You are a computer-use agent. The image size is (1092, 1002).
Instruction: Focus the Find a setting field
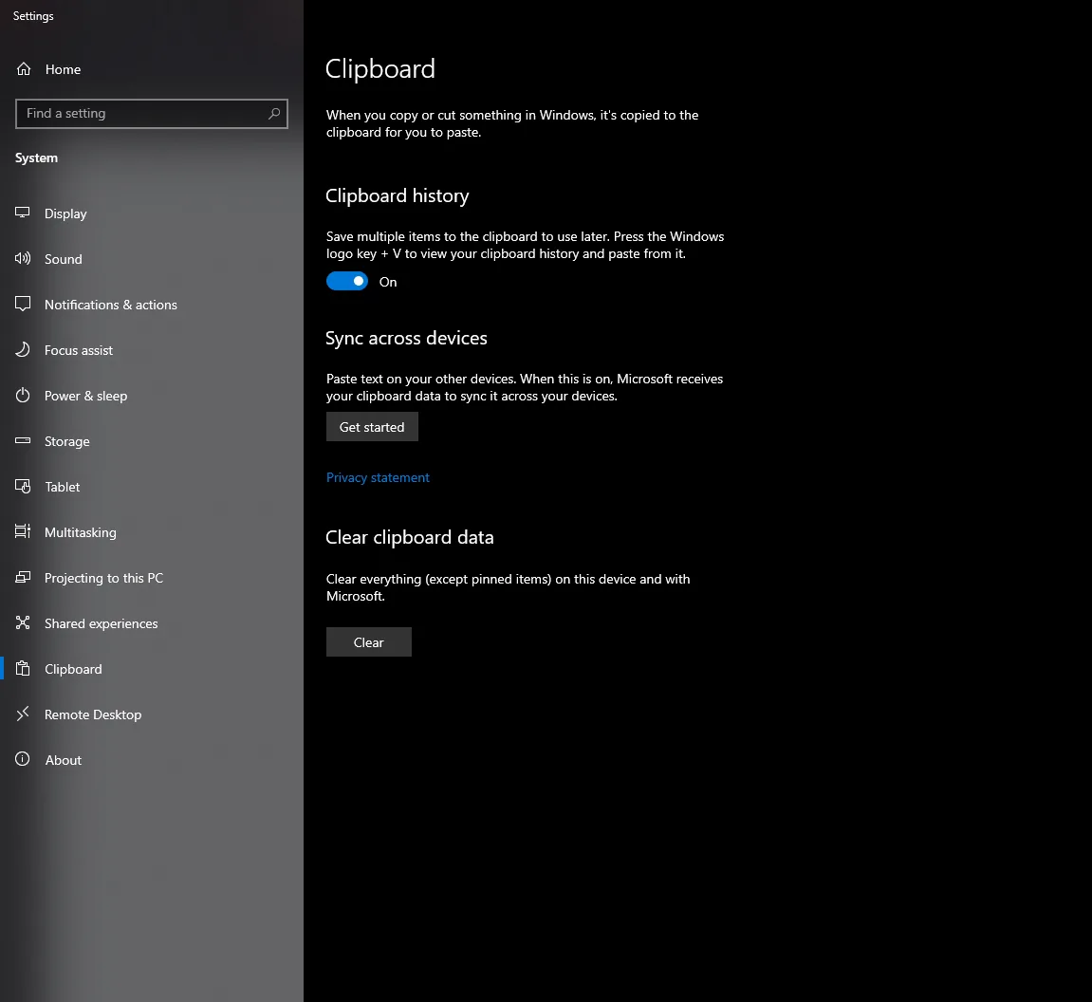(151, 114)
